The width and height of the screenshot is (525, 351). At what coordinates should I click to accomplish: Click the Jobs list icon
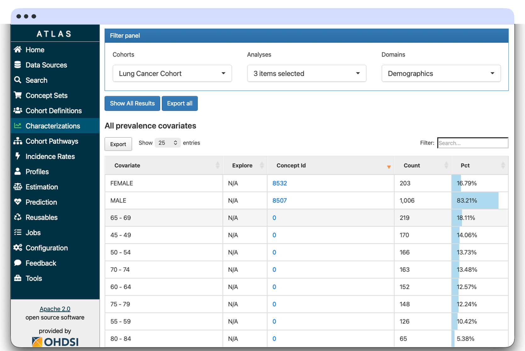click(x=18, y=232)
